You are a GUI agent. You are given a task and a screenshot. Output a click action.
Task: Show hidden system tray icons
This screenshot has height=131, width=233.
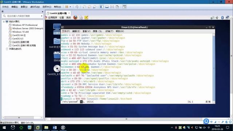(x=172, y=128)
